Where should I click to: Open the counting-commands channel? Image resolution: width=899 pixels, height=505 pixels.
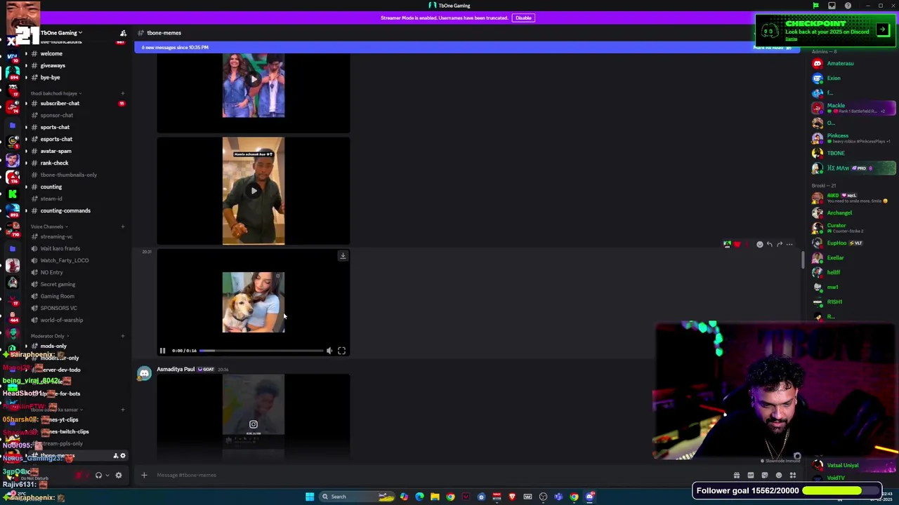pos(65,210)
